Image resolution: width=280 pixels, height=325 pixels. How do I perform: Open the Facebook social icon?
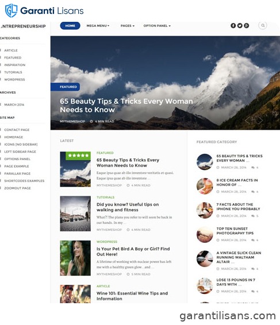233,25
